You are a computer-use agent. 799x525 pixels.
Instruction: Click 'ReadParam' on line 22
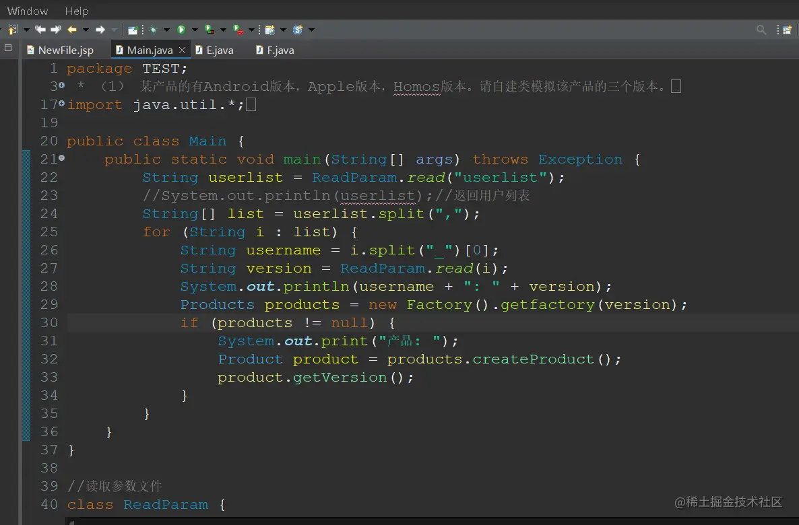[x=354, y=177]
